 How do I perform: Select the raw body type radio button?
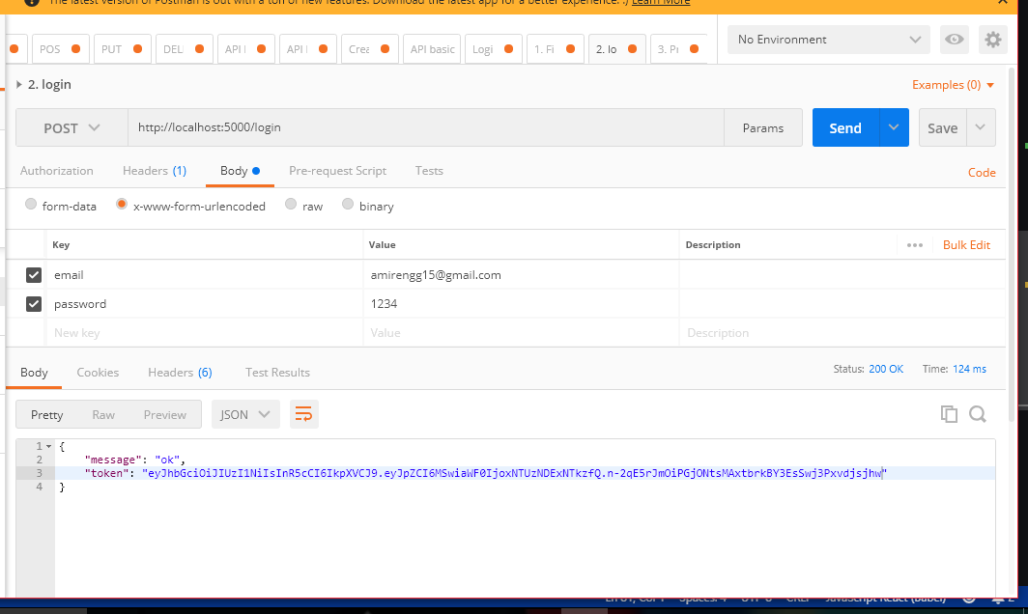pyautogui.click(x=291, y=204)
